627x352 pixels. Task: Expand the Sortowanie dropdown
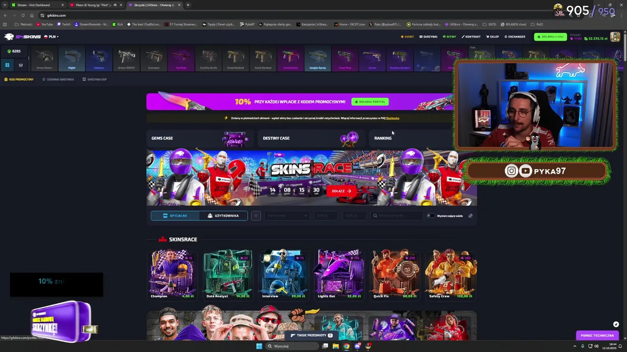287,216
